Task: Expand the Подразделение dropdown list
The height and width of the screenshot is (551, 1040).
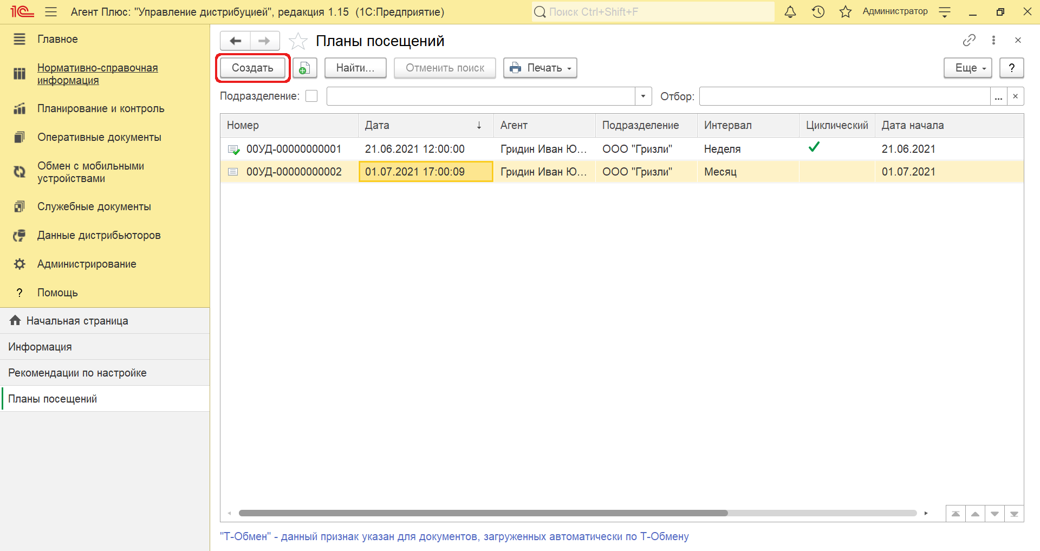Action: (643, 96)
